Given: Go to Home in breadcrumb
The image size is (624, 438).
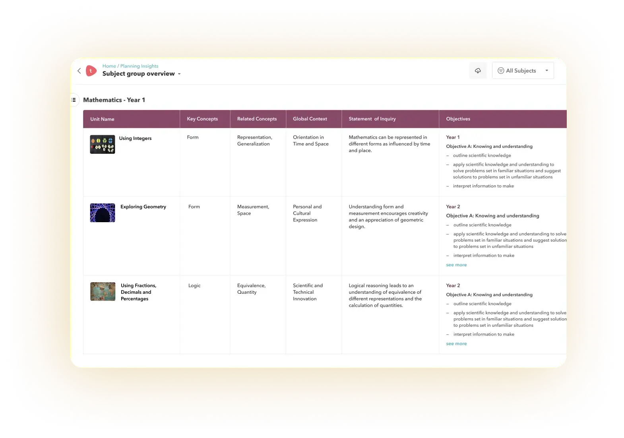Looking at the screenshot, I should point(109,66).
